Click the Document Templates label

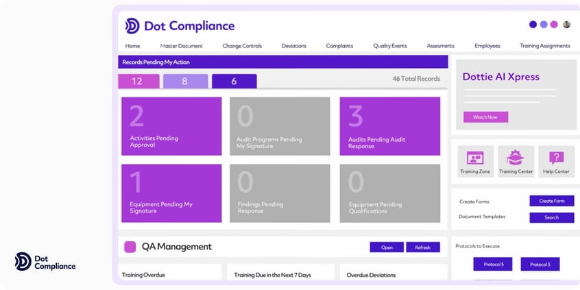(x=482, y=217)
